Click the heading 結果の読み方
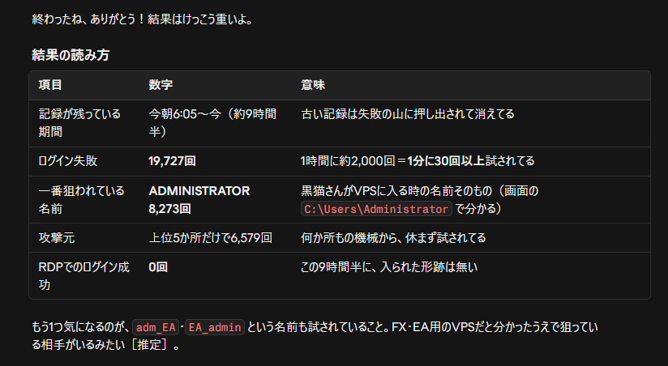The width and height of the screenshot is (668, 366). click(71, 55)
